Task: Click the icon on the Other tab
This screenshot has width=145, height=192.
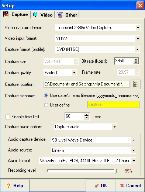Action: 60,15
